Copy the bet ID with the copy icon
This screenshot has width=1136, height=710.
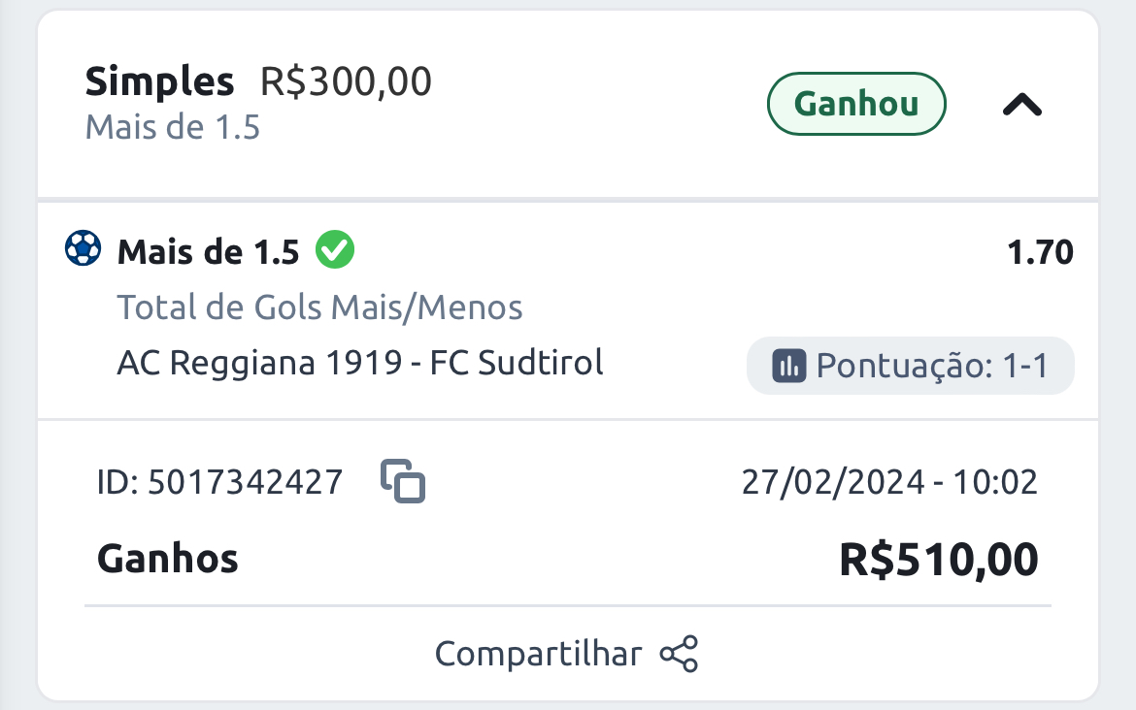coord(403,481)
